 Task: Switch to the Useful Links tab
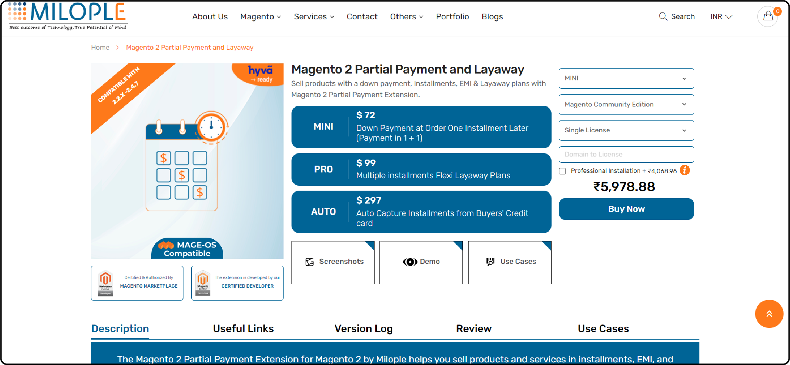tap(243, 329)
